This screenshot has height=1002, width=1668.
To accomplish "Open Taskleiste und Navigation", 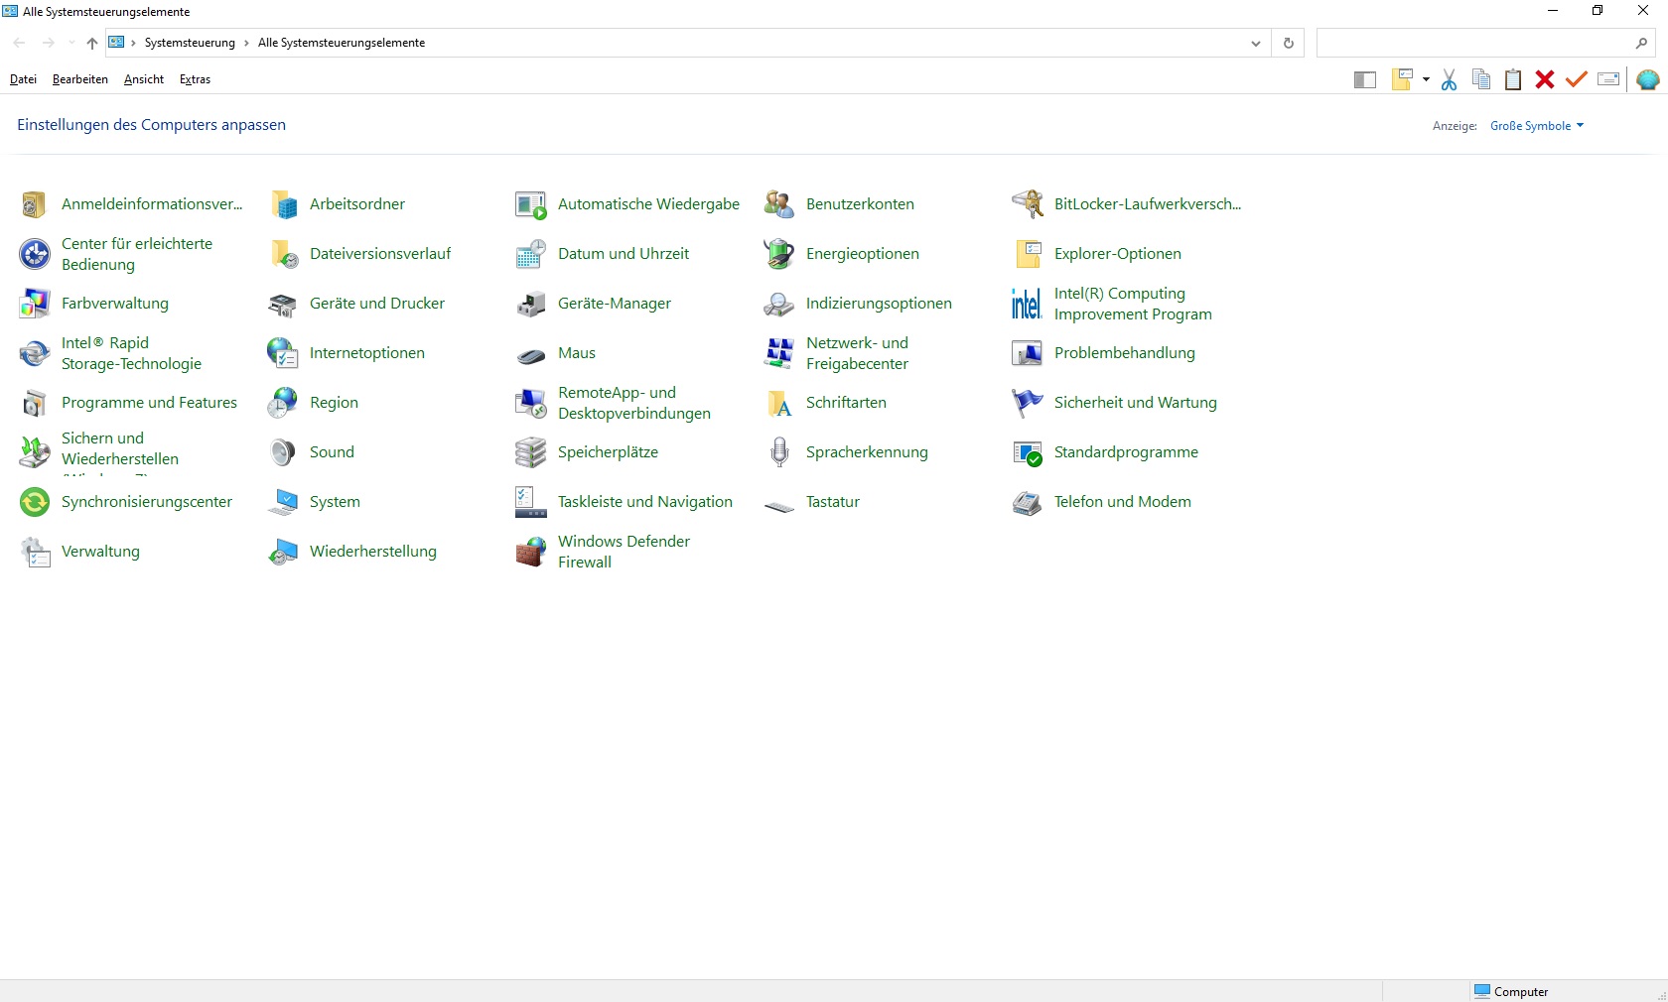I will [x=645, y=502].
